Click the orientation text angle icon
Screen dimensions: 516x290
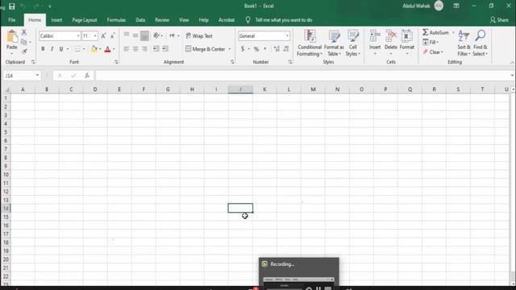pos(156,35)
